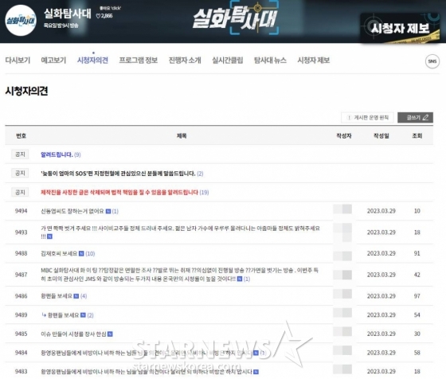Open post 9493 about 가면 벗겨 주세요
The width and height of the screenshot is (446, 379).
[x=180, y=232]
